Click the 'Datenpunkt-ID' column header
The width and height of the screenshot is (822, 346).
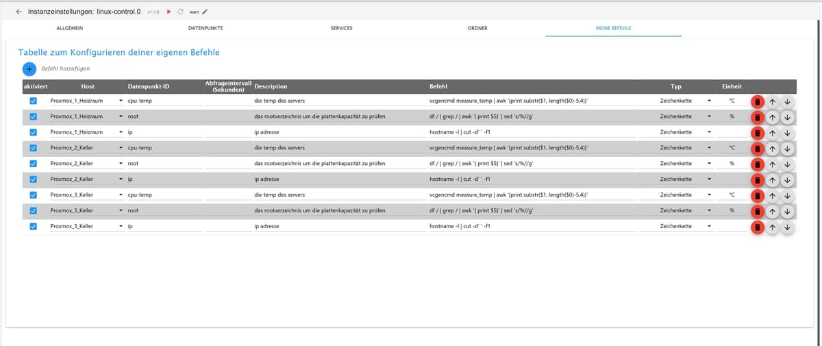point(148,87)
